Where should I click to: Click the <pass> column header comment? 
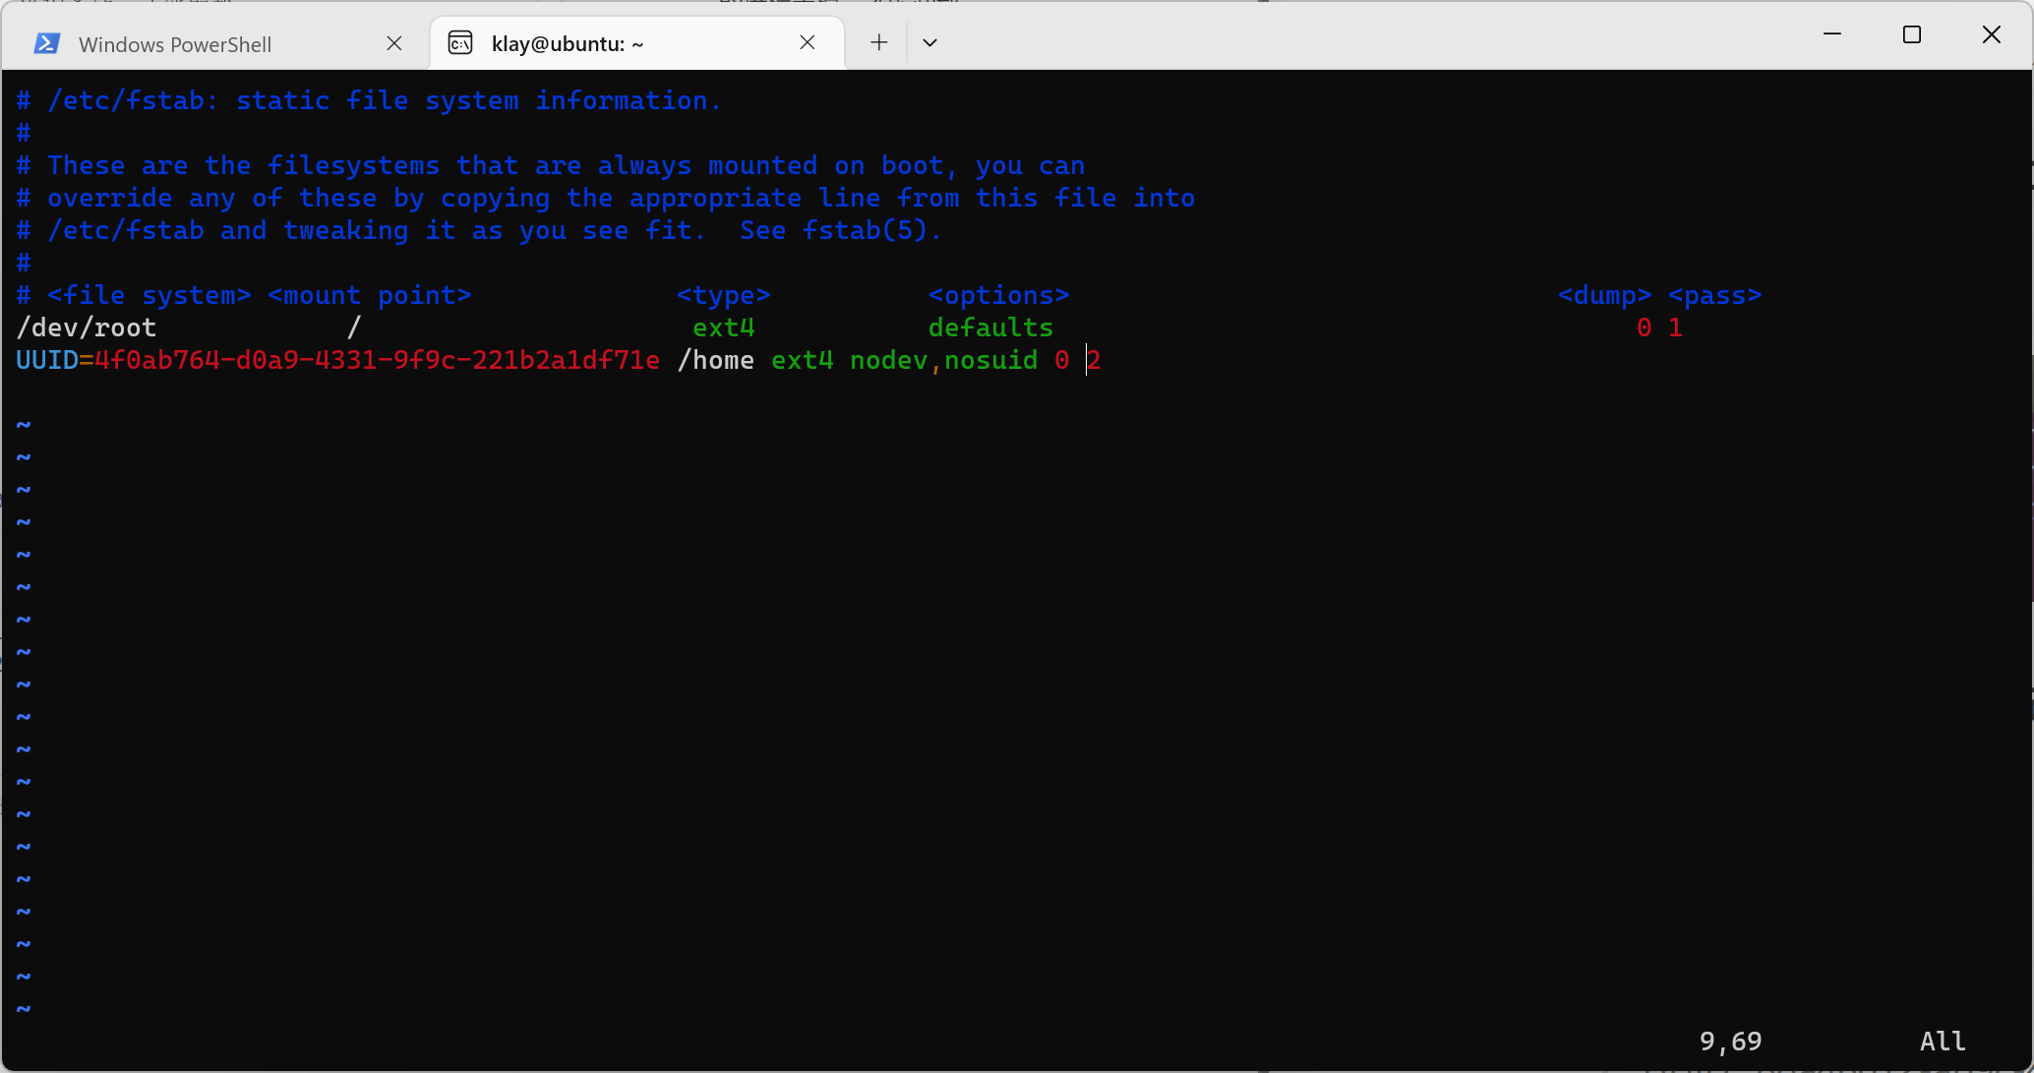(x=1714, y=295)
